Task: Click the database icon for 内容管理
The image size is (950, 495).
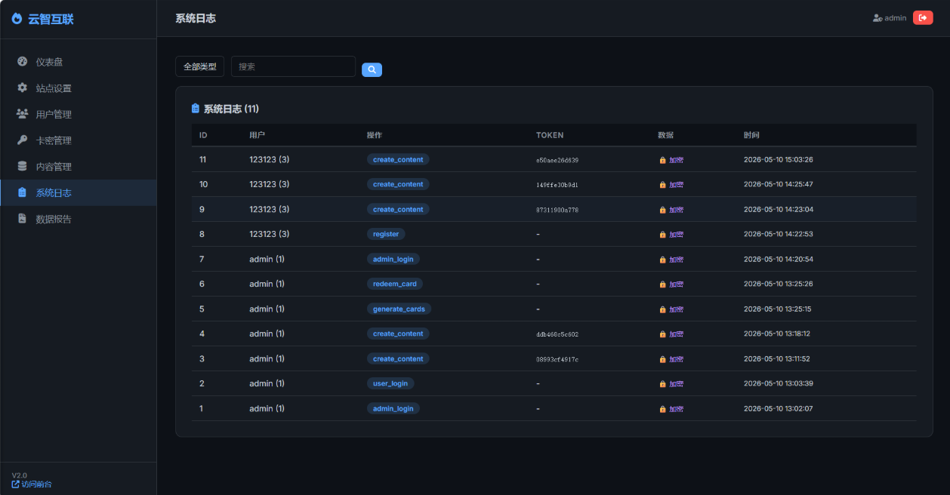Action: click(x=22, y=166)
